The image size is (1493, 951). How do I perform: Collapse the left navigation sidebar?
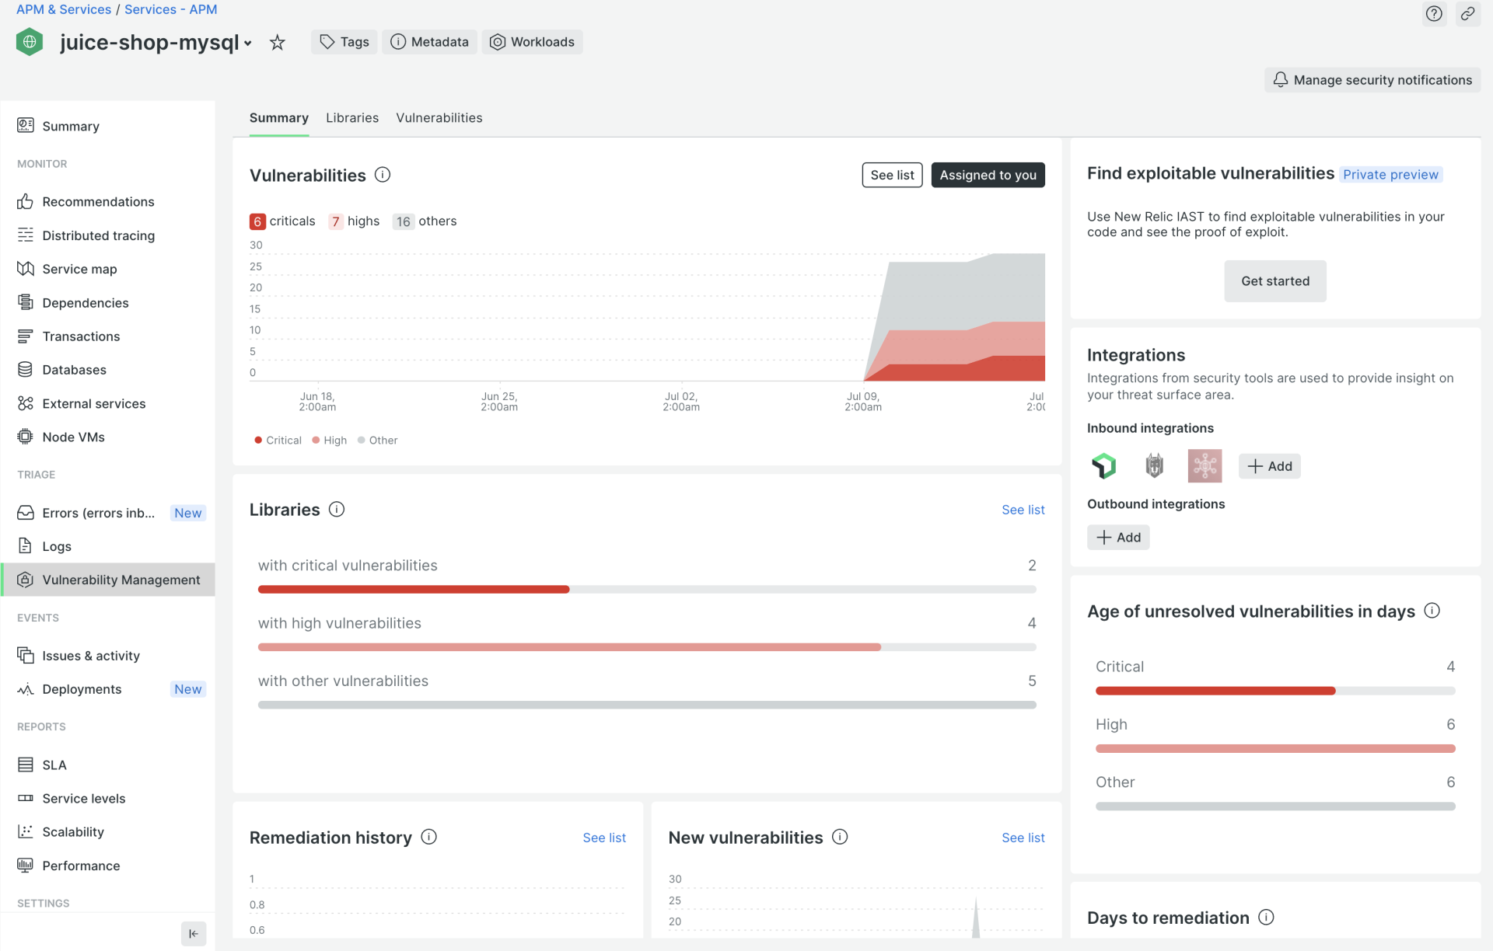[x=194, y=934]
